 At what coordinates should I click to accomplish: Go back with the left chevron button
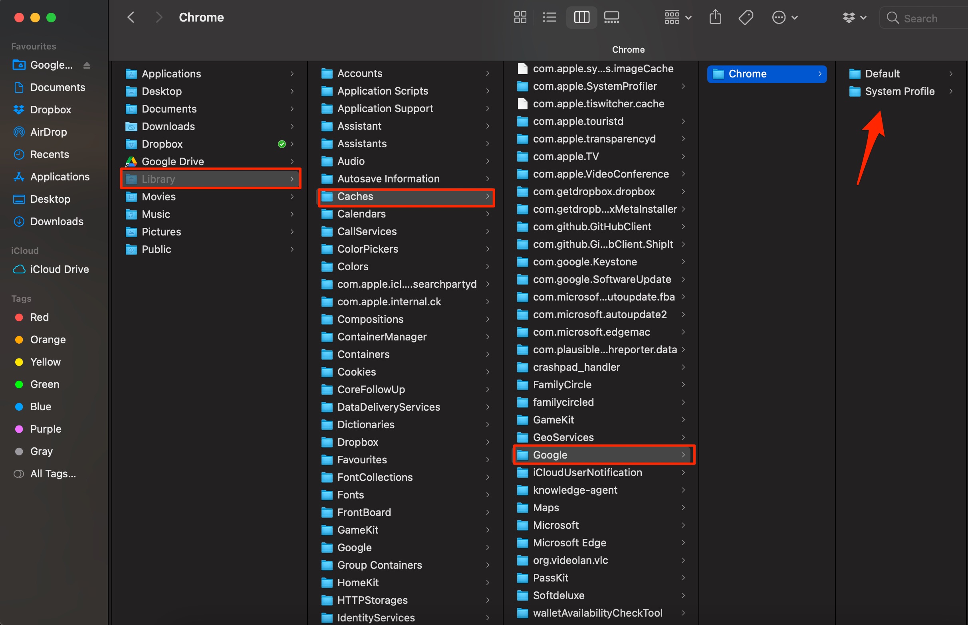tap(131, 18)
